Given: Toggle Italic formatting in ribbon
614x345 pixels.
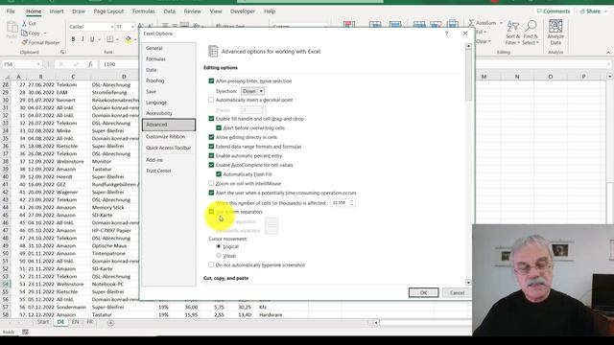Looking at the screenshot, I should click(x=83, y=39).
